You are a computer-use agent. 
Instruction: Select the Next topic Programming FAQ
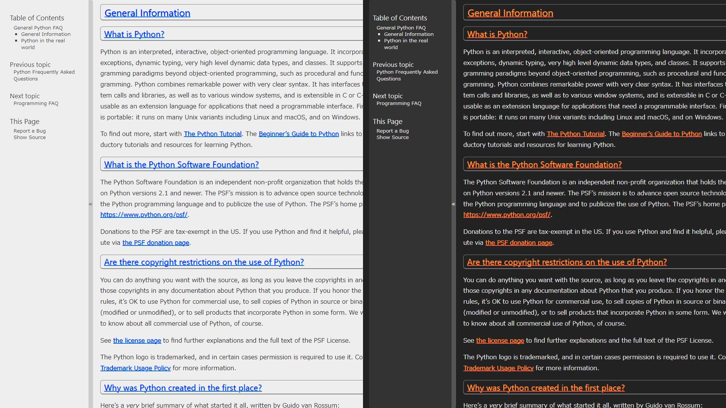(36, 103)
